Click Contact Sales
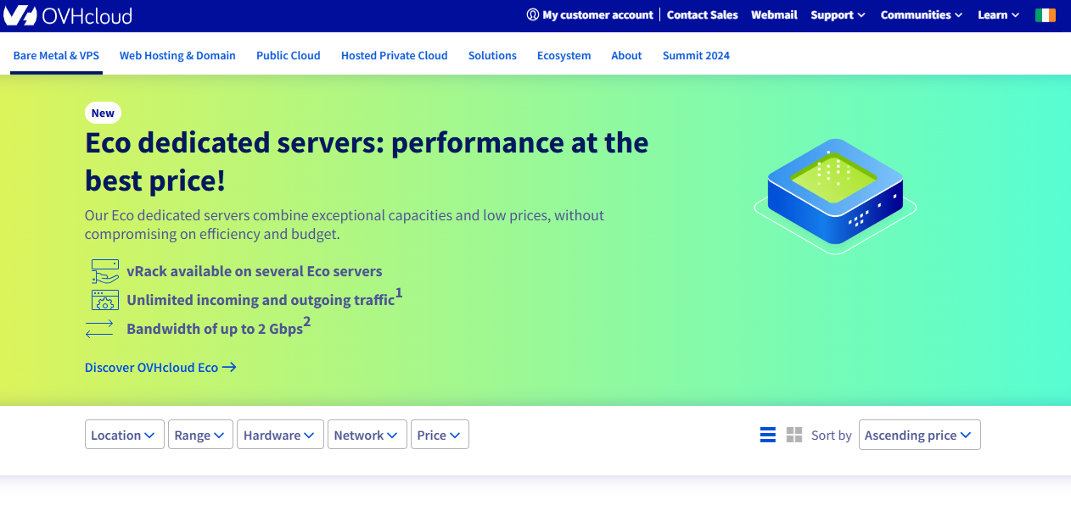Image resolution: width=1071 pixels, height=505 pixels. (702, 14)
